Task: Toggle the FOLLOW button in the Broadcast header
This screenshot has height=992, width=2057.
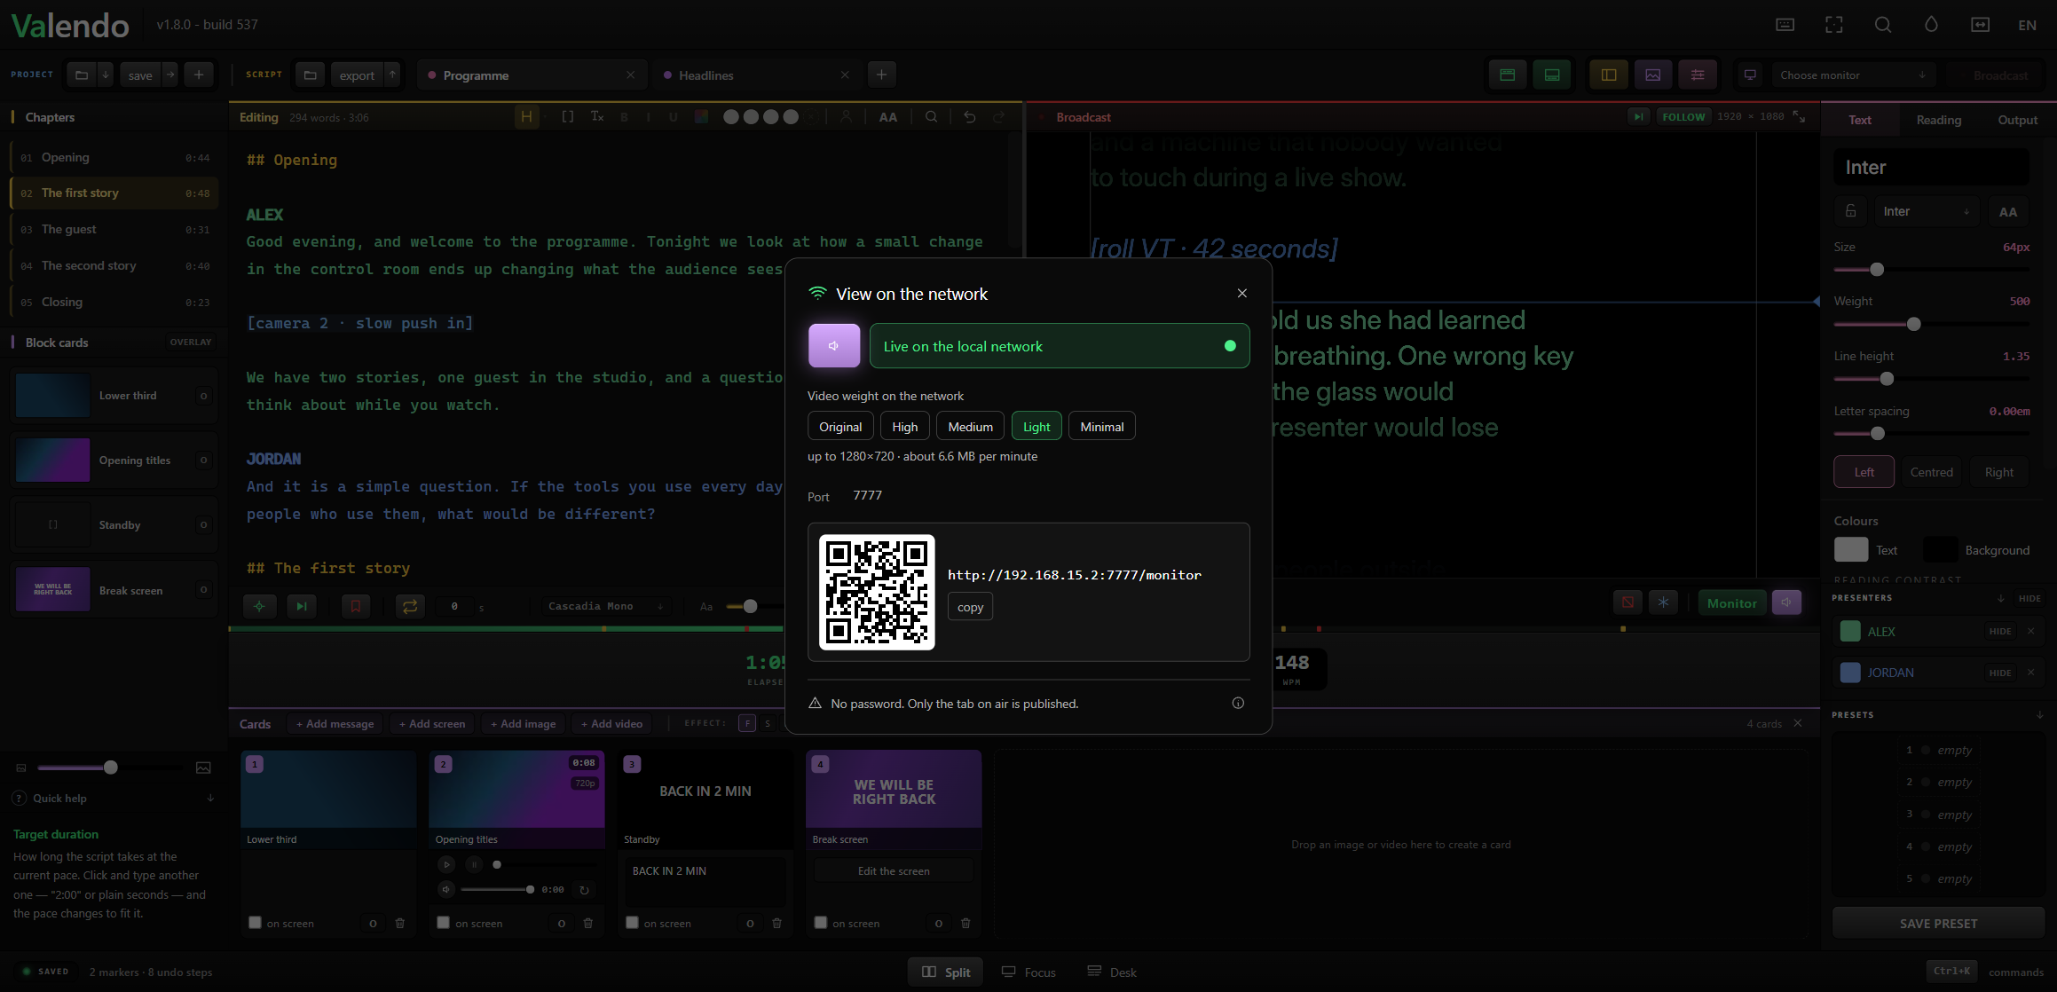Action: (1683, 117)
